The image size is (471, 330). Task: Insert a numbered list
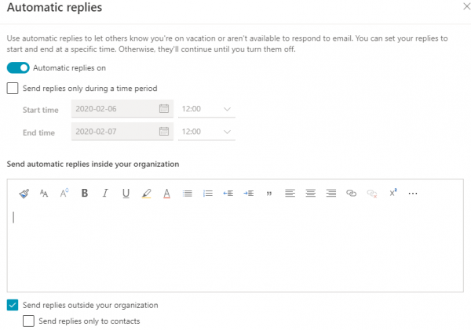point(208,193)
